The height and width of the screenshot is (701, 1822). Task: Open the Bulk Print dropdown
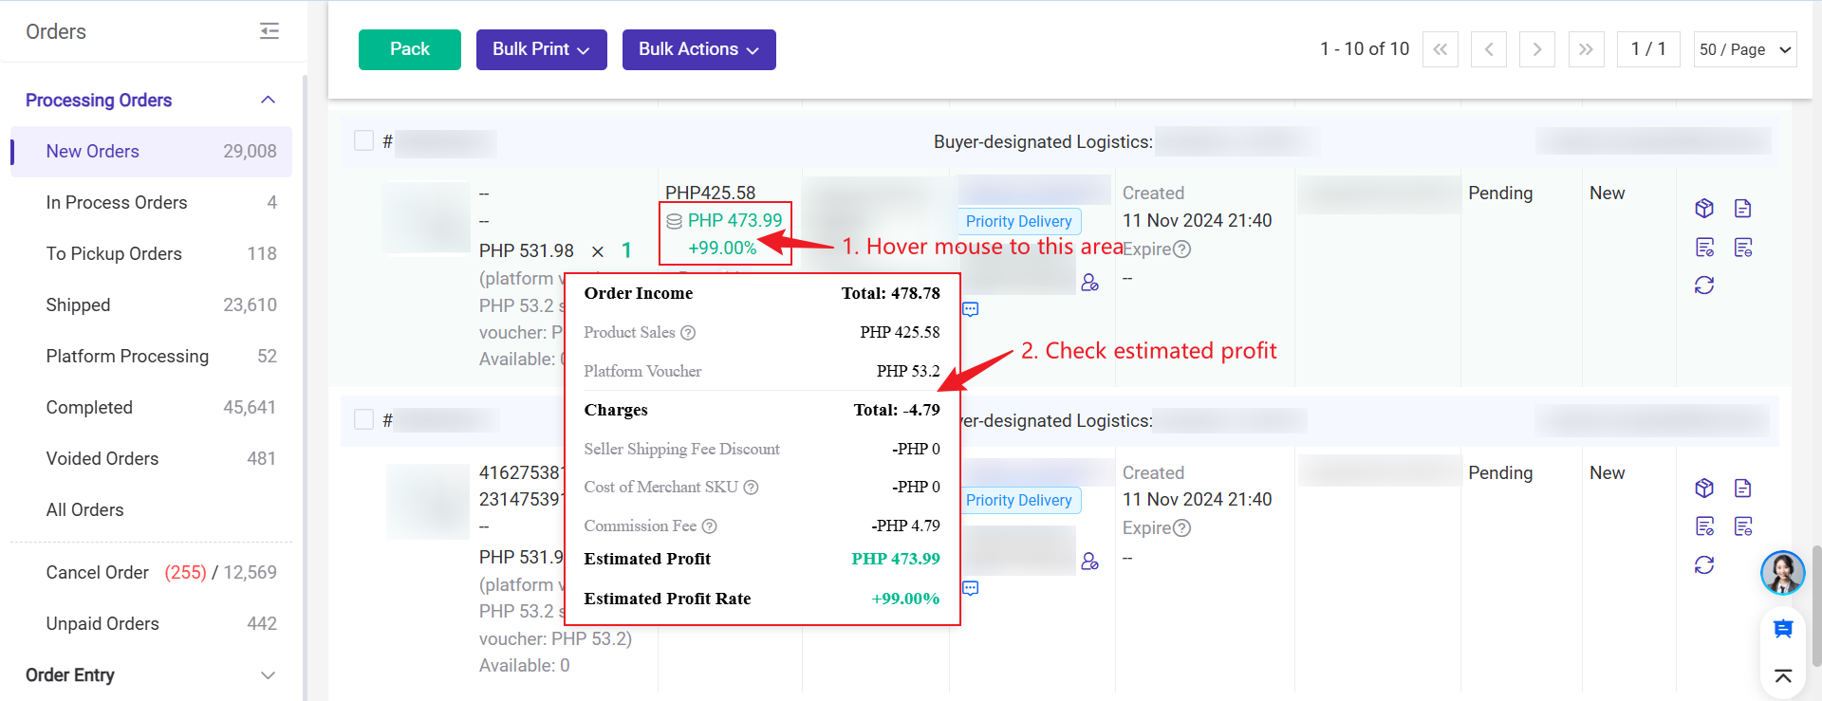(541, 49)
